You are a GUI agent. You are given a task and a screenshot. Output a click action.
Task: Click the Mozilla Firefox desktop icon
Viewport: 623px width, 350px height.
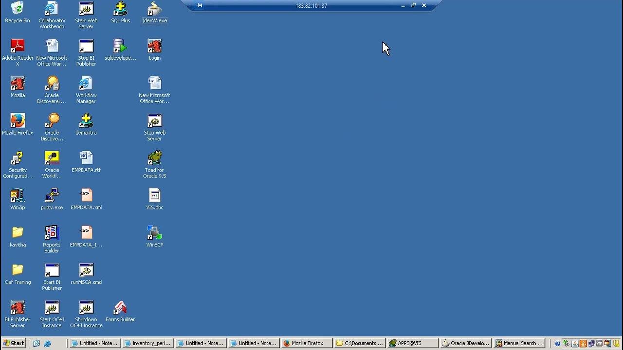pos(18,125)
